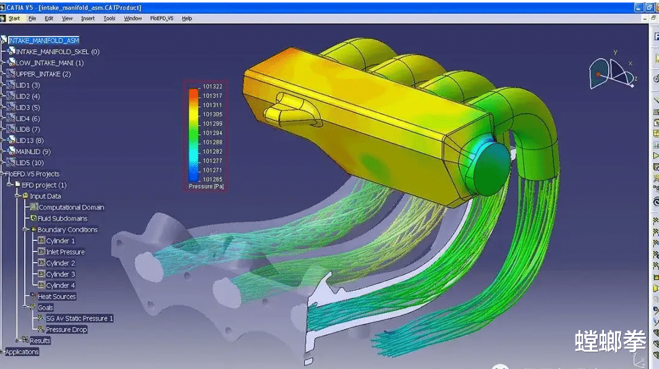Click the LID13 (8) component icon
The height and width of the screenshot is (369, 659).
(11, 140)
